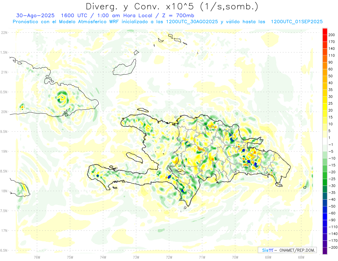Click the colorbar value '-15'
The height and width of the screenshot is (261, 338).
click(332, 165)
